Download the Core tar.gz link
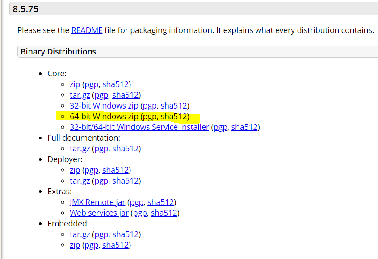The image size is (378, 259). (x=80, y=95)
